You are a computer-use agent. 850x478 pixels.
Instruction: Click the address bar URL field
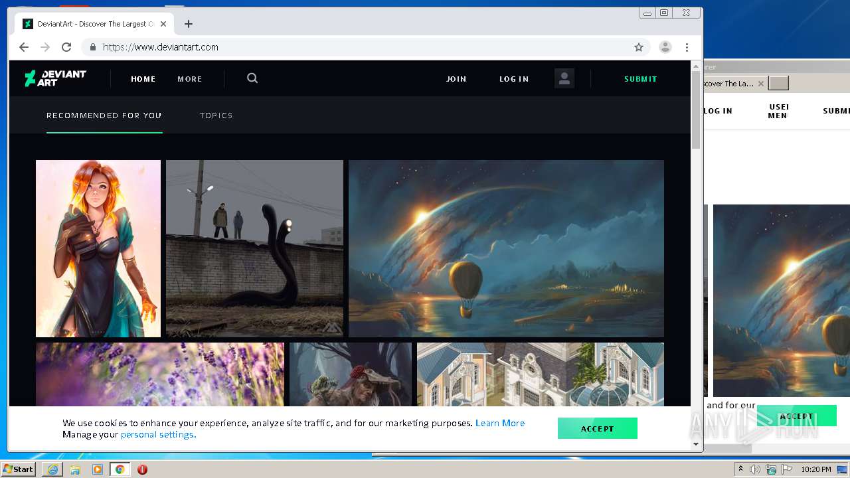(x=365, y=47)
